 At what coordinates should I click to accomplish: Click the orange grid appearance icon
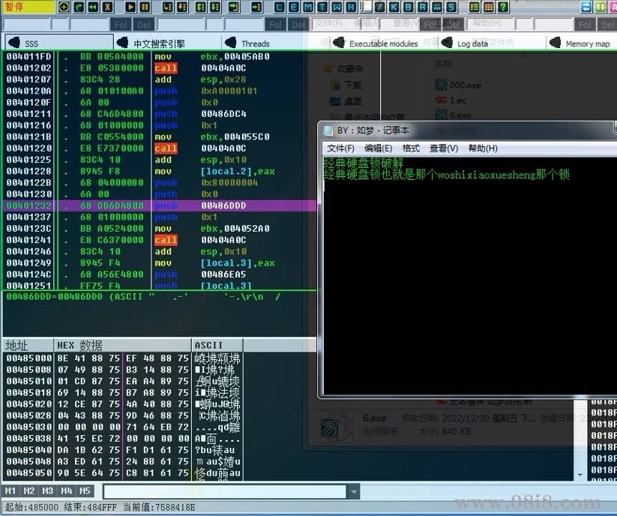tap(489, 7)
